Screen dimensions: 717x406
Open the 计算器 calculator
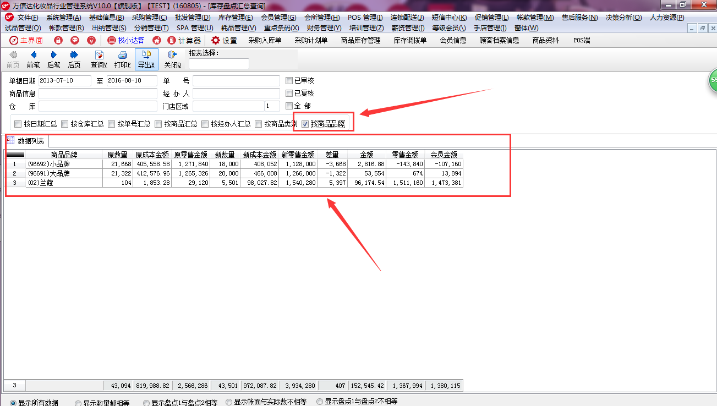click(x=184, y=40)
